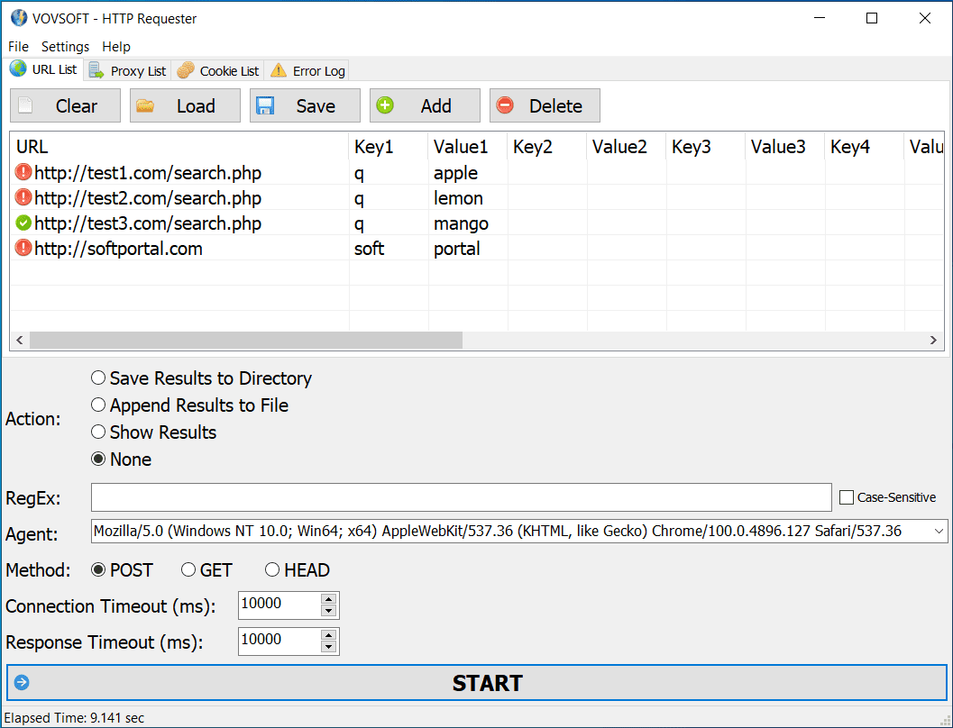Click the horizontal scrollbar thumb in URL table
This screenshot has height=728, width=953.
[x=246, y=340]
